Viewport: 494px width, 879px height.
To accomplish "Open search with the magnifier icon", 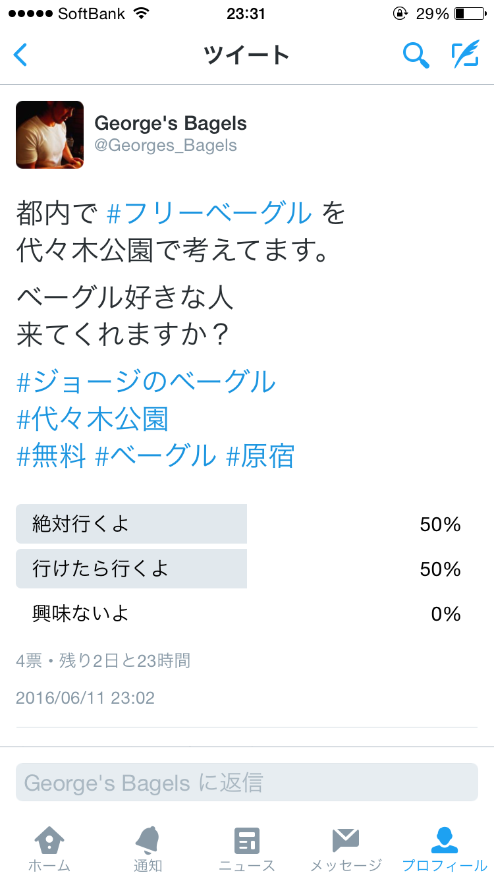I will click(x=416, y=55).
